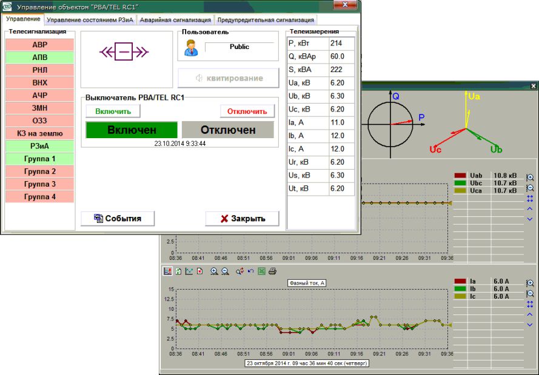Toggle the Группа 2 indicator
The image size is (539, 375).
click(39, 171)
